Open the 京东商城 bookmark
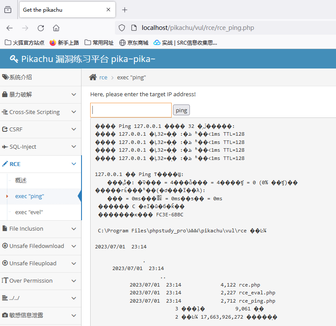 pyautogui.click(x=134, y=42)
